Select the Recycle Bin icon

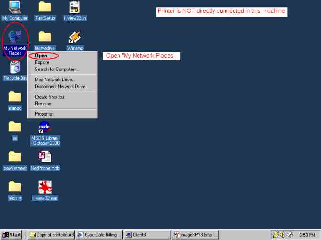point(15,68)
